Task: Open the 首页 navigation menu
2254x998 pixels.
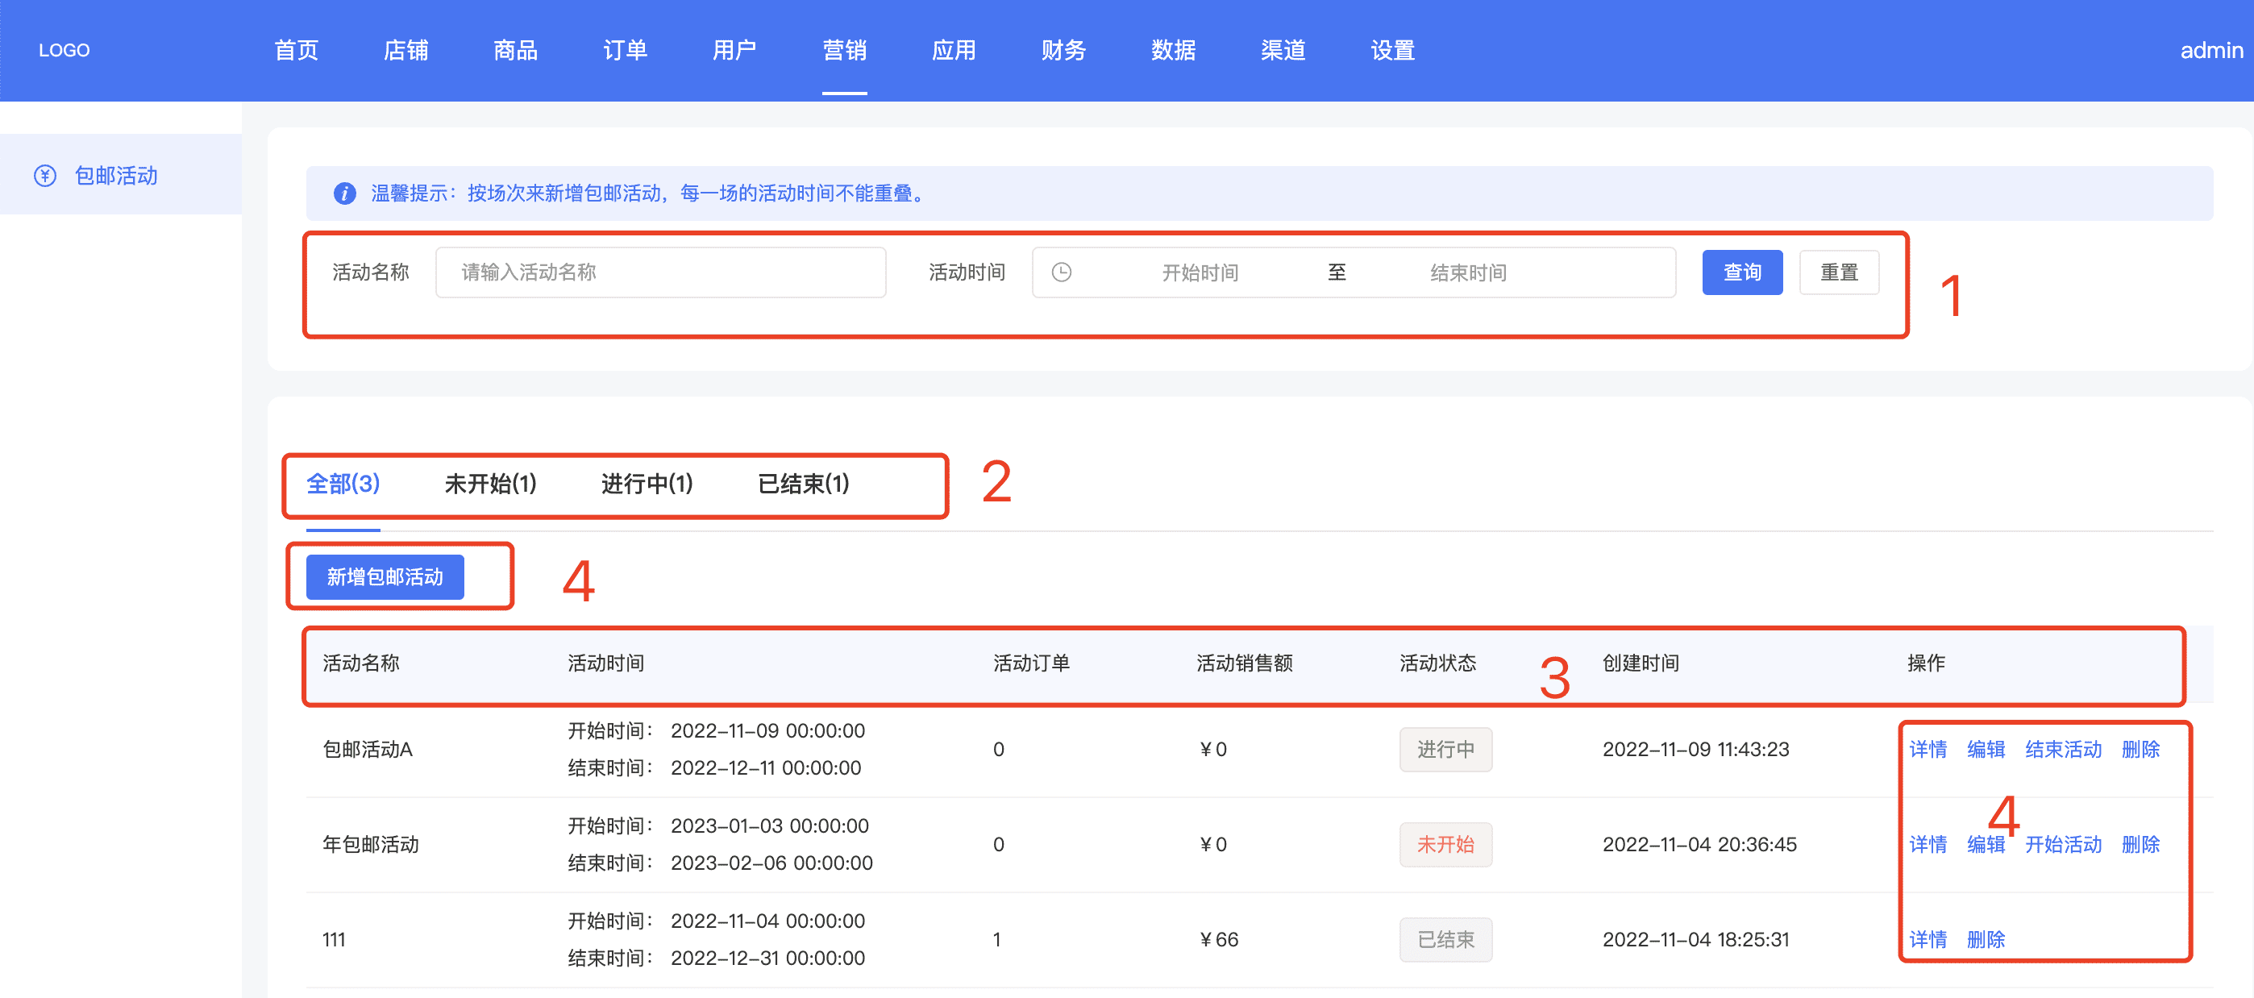Action: [x=297, y=50]
